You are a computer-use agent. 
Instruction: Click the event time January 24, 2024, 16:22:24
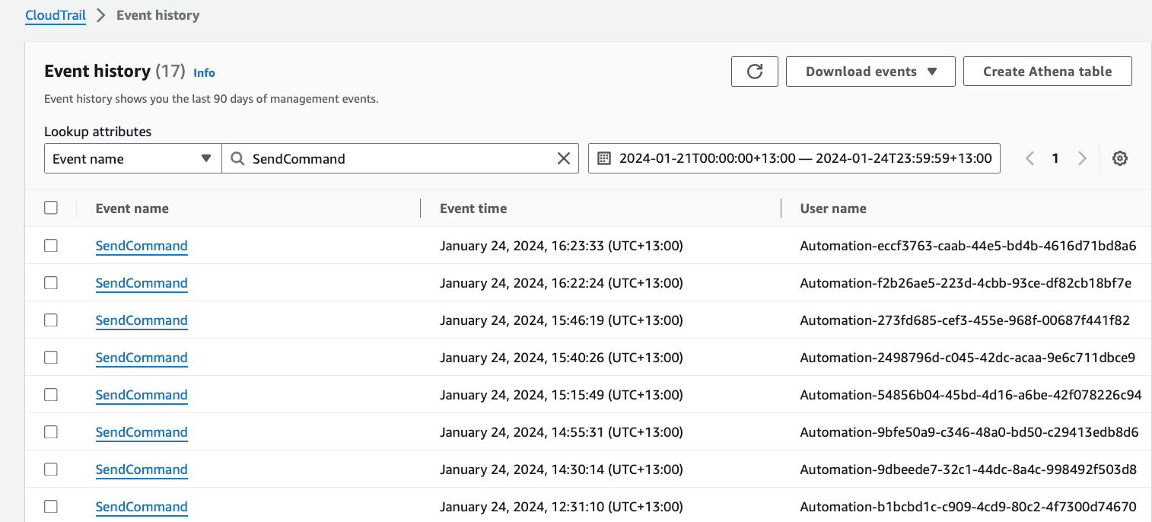pos(562,283)
